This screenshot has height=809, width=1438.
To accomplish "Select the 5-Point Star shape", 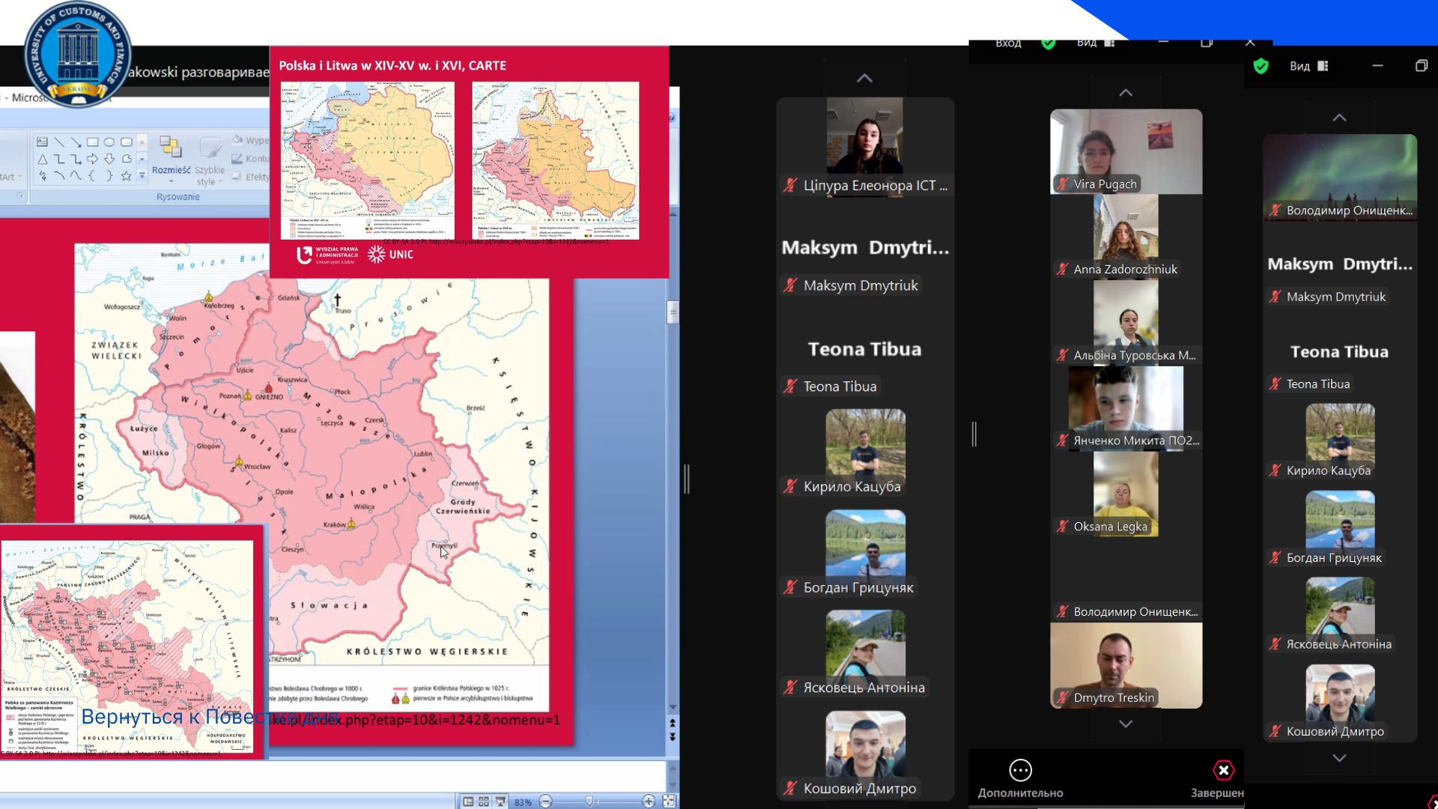I will (x=127, y=176).
